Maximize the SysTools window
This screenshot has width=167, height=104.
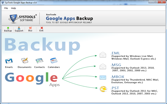(156, 2)
